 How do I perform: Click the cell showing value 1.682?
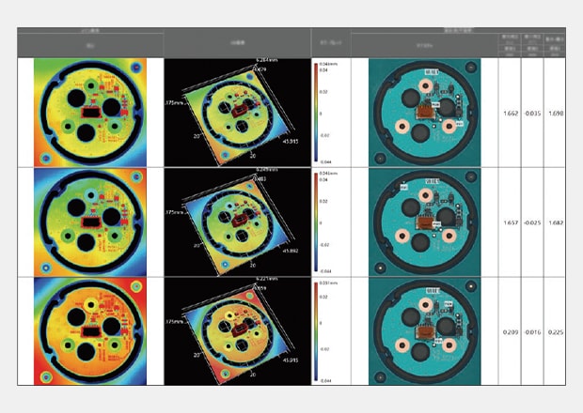(556, 222)
